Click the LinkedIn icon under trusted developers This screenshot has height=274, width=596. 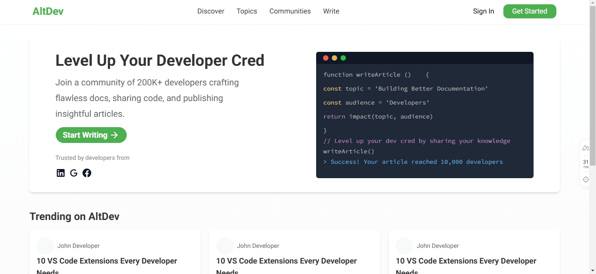[x=61, y=173]
